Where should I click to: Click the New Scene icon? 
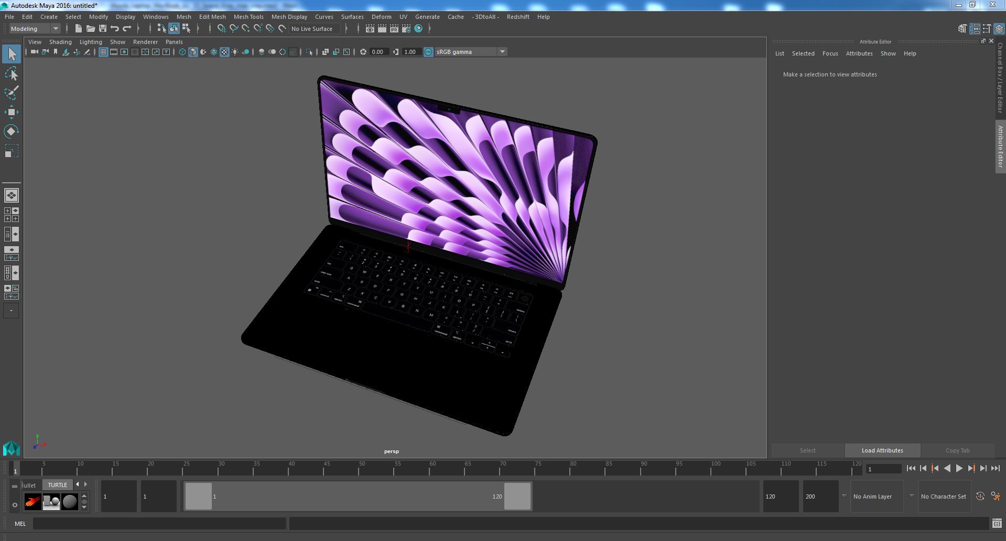coord(78,29)
